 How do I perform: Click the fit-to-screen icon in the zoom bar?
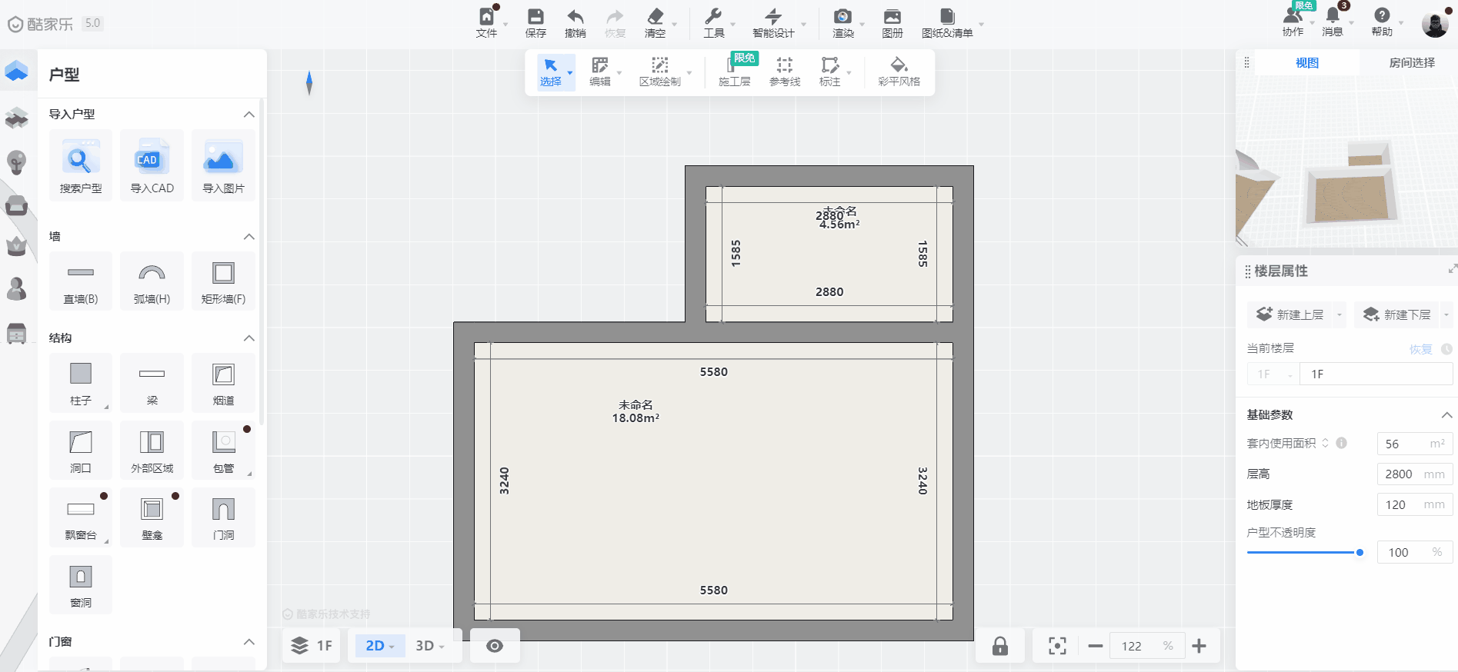click(x=1057, y=646)
